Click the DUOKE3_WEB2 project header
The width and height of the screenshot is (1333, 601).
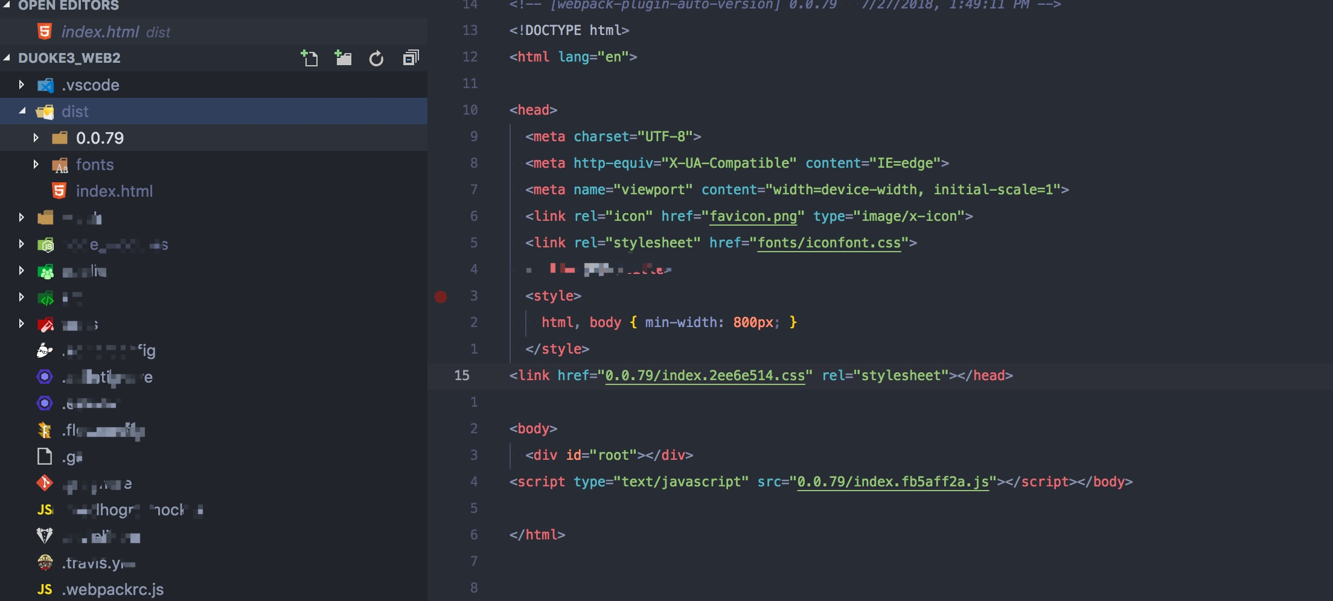coord(69,58)
